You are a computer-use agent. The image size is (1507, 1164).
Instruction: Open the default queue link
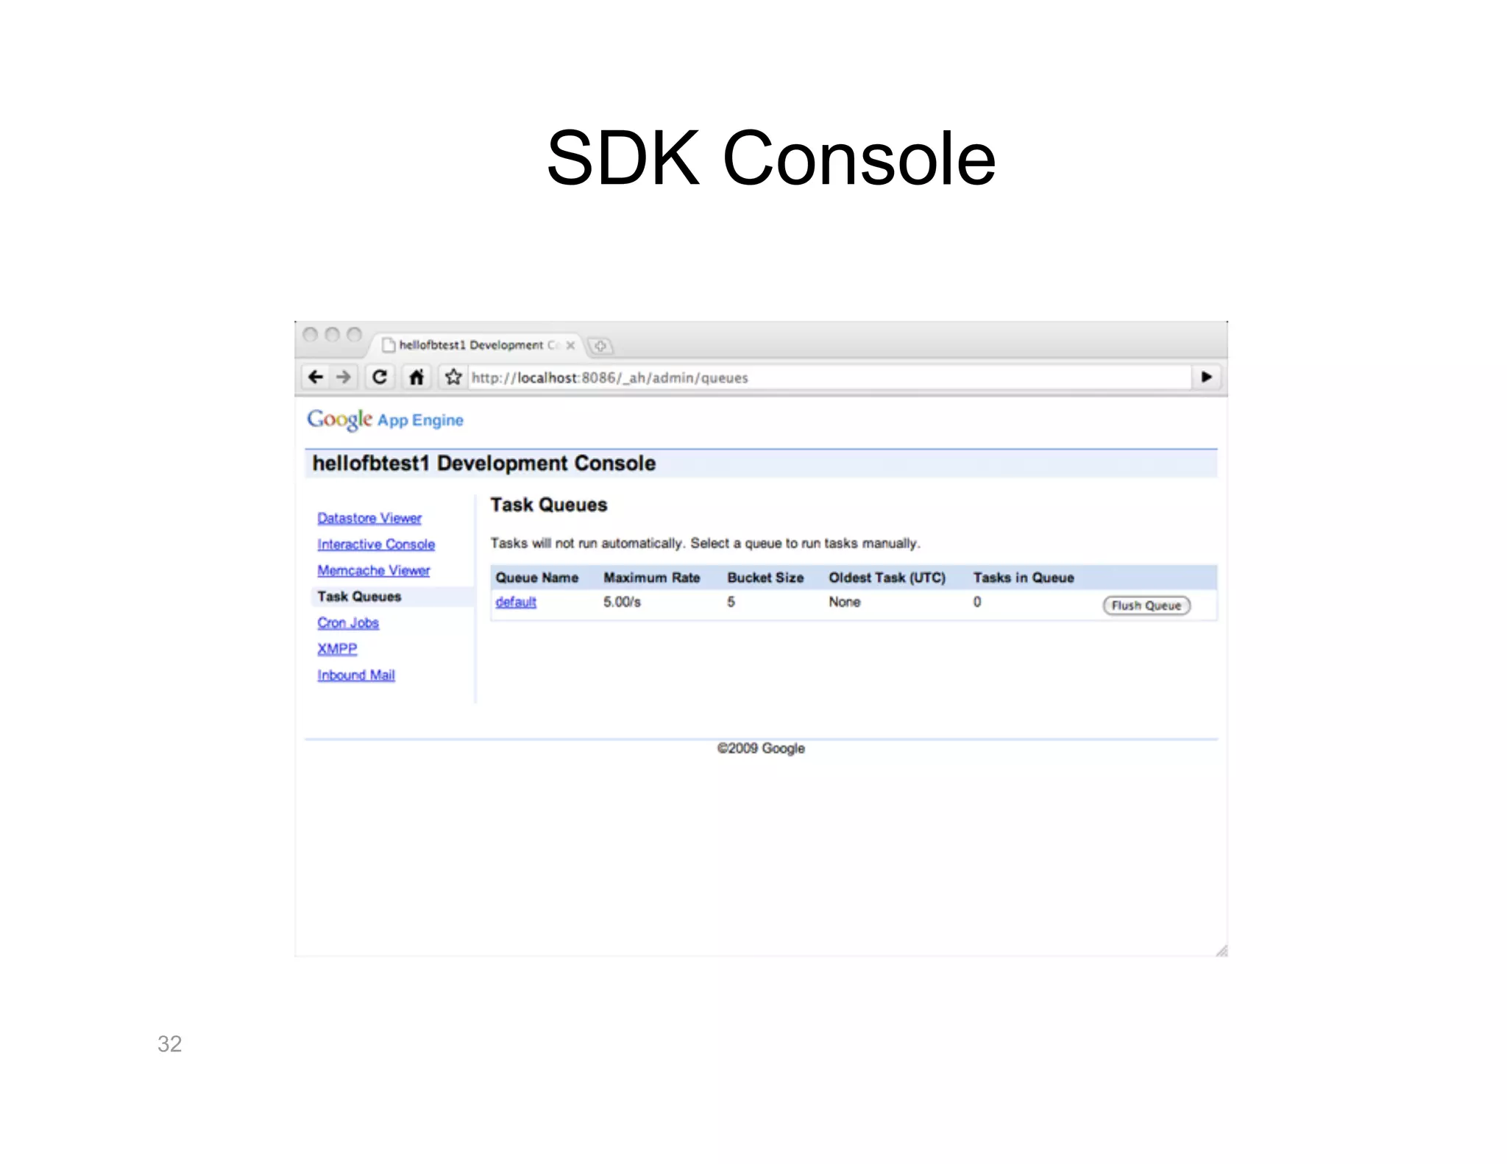516,602
